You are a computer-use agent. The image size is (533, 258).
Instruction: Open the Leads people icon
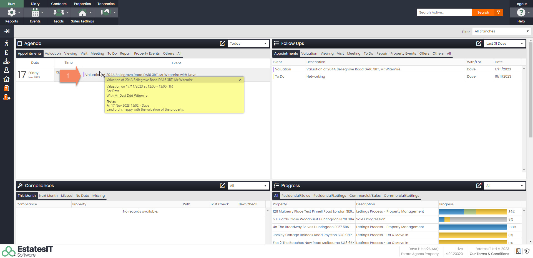tap(59, 12)
